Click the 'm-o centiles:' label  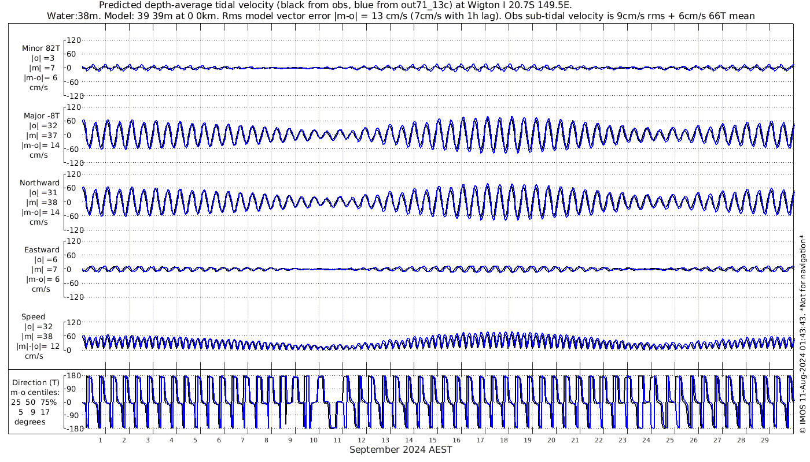[x=35, y=393]
